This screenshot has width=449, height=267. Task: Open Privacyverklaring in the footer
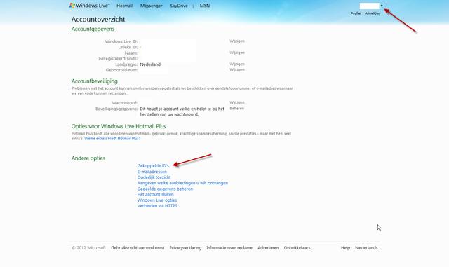coord(185,248)
